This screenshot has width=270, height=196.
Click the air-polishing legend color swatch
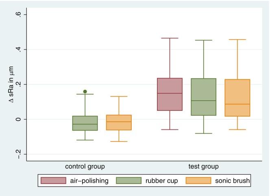click(53, 181)
